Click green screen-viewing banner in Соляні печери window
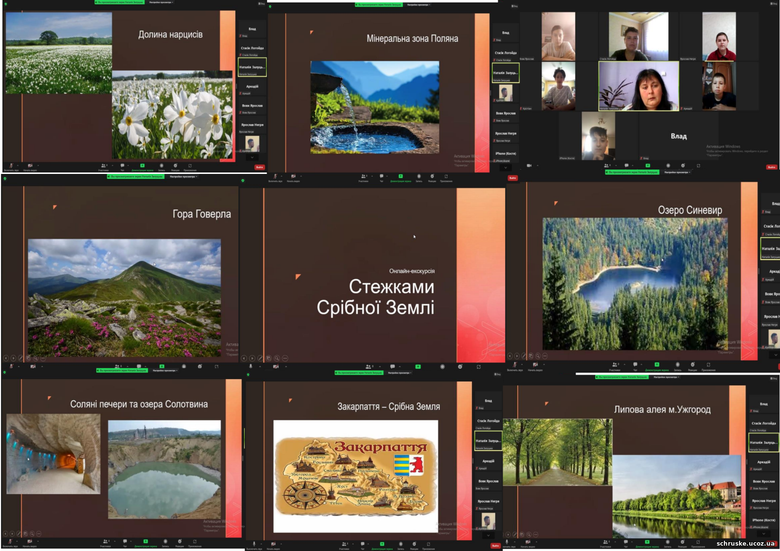780x551 pixels. pyautogui.click(x=122, y=370)
